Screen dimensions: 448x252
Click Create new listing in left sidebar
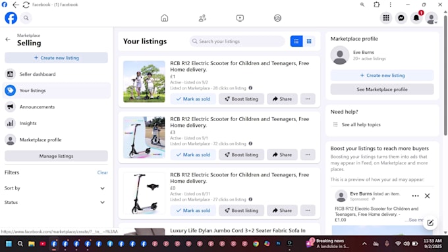(56, 58)
